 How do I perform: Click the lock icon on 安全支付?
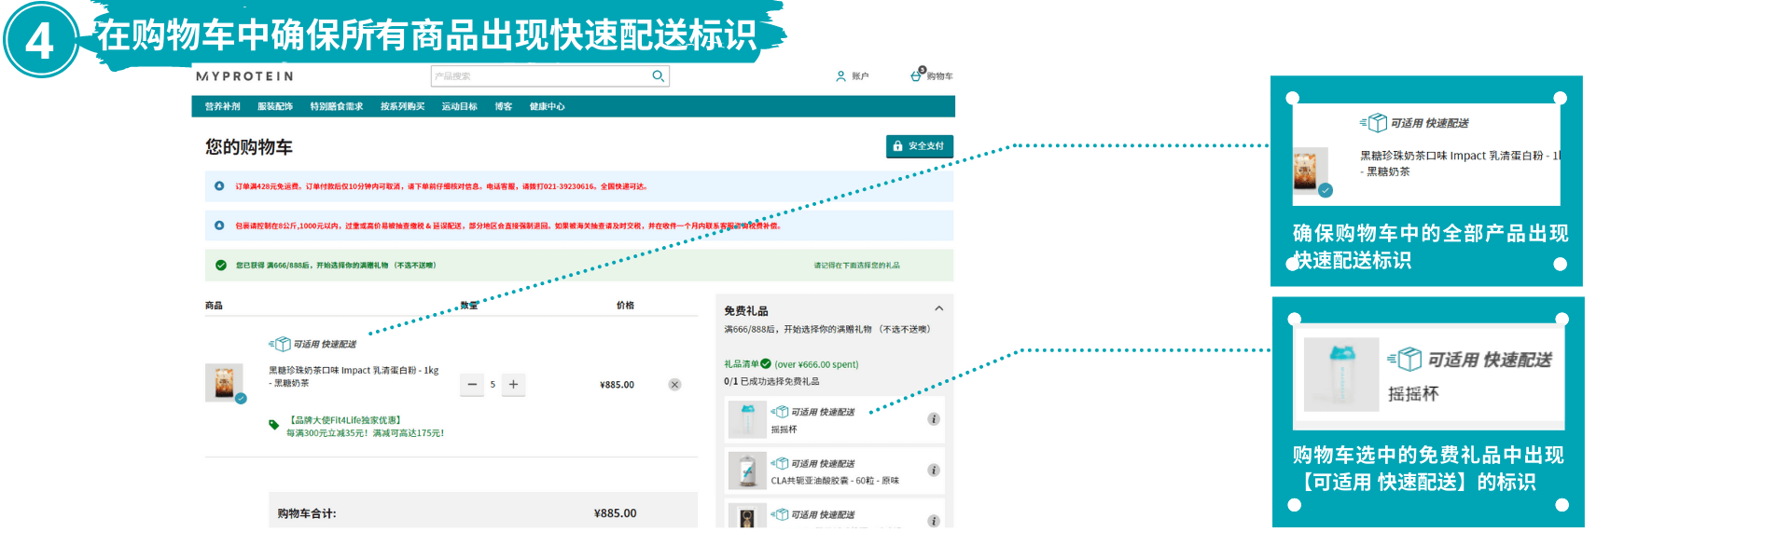tap(897, 146)
